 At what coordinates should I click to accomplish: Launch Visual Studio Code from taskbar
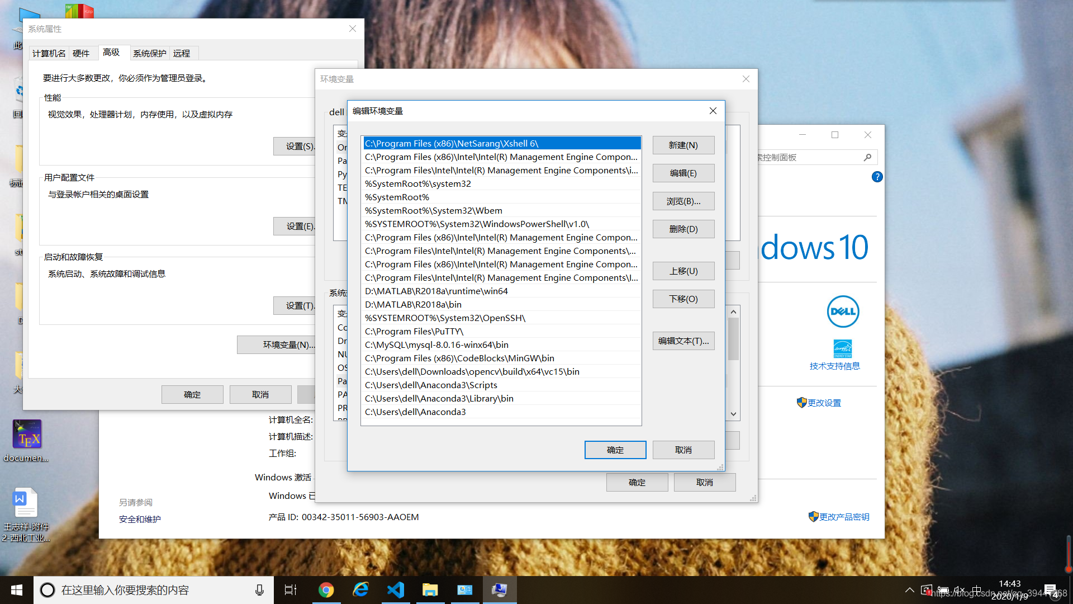(396, 590)
